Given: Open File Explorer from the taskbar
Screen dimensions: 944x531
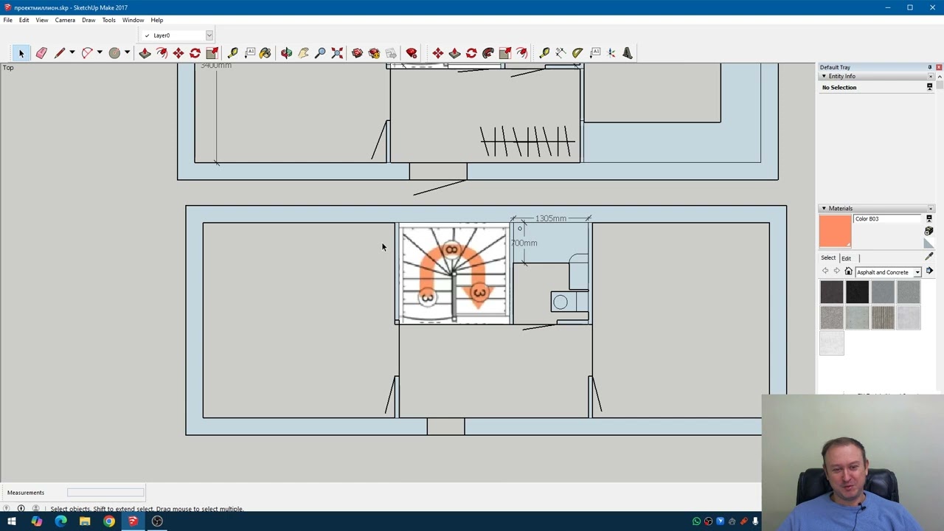Looking at the screenshot, I should click(x=85, y=521).
